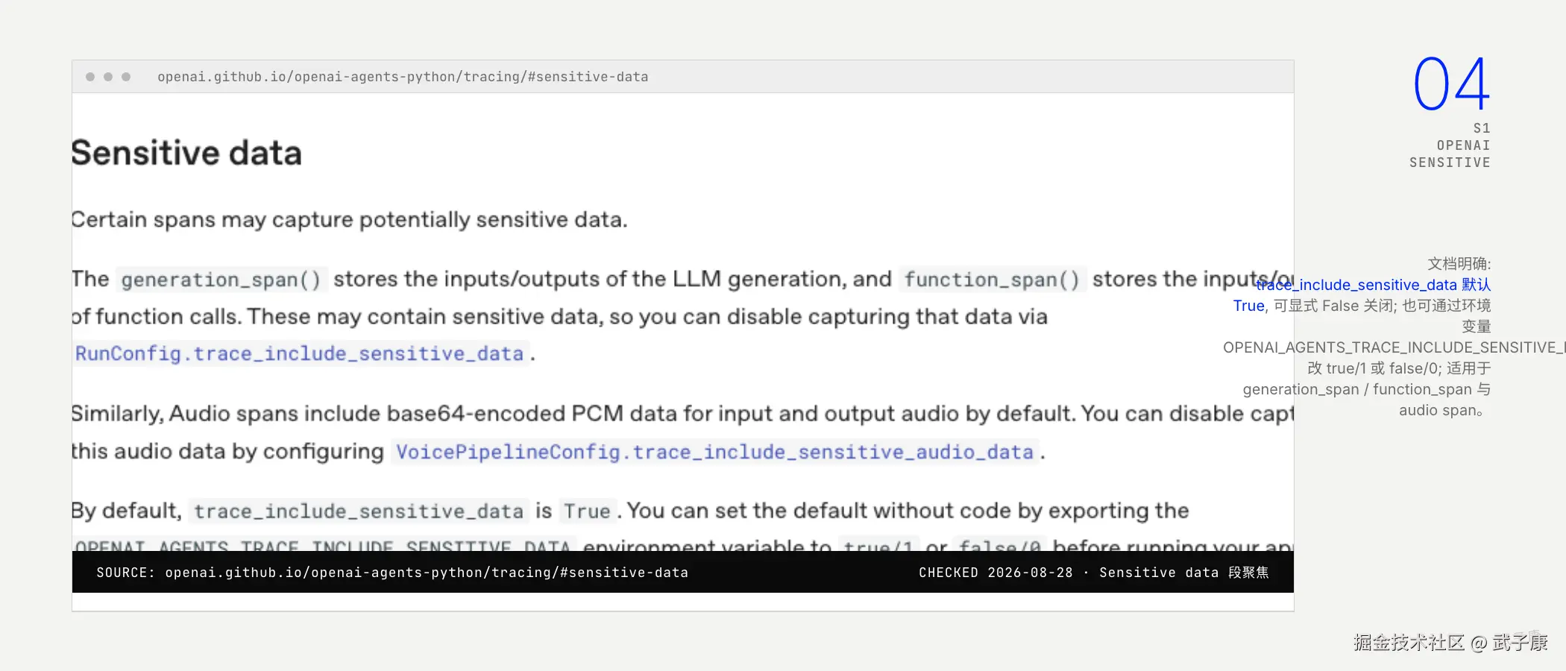Open VoicePipelineConfig.trace_include_sensitive_audio_data link

click(x=714, y=452)
